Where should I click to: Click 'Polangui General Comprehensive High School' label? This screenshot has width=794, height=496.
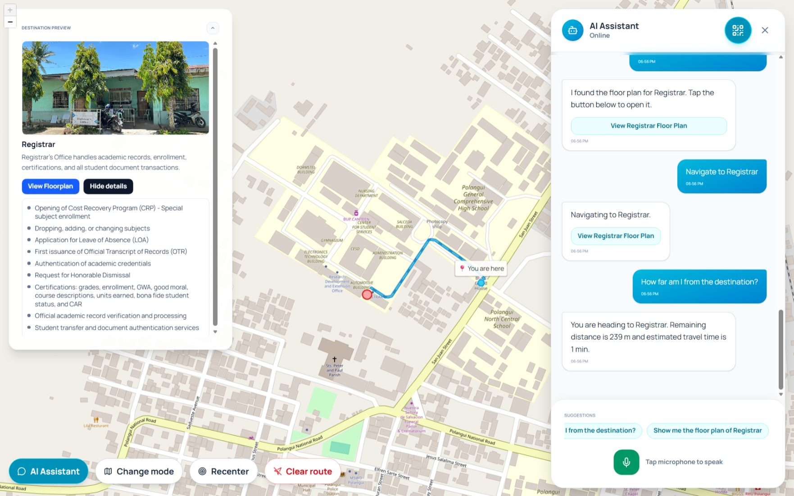tap(473, 198)
